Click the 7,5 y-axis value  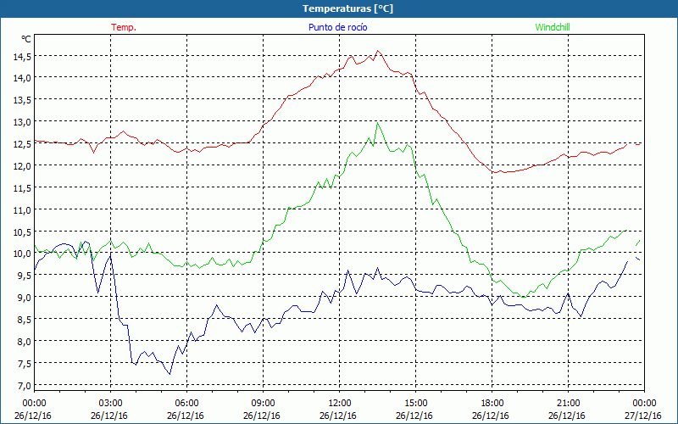24,364
